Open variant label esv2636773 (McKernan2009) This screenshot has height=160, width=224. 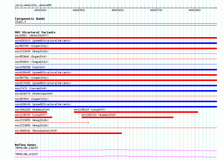pos(34,94)
